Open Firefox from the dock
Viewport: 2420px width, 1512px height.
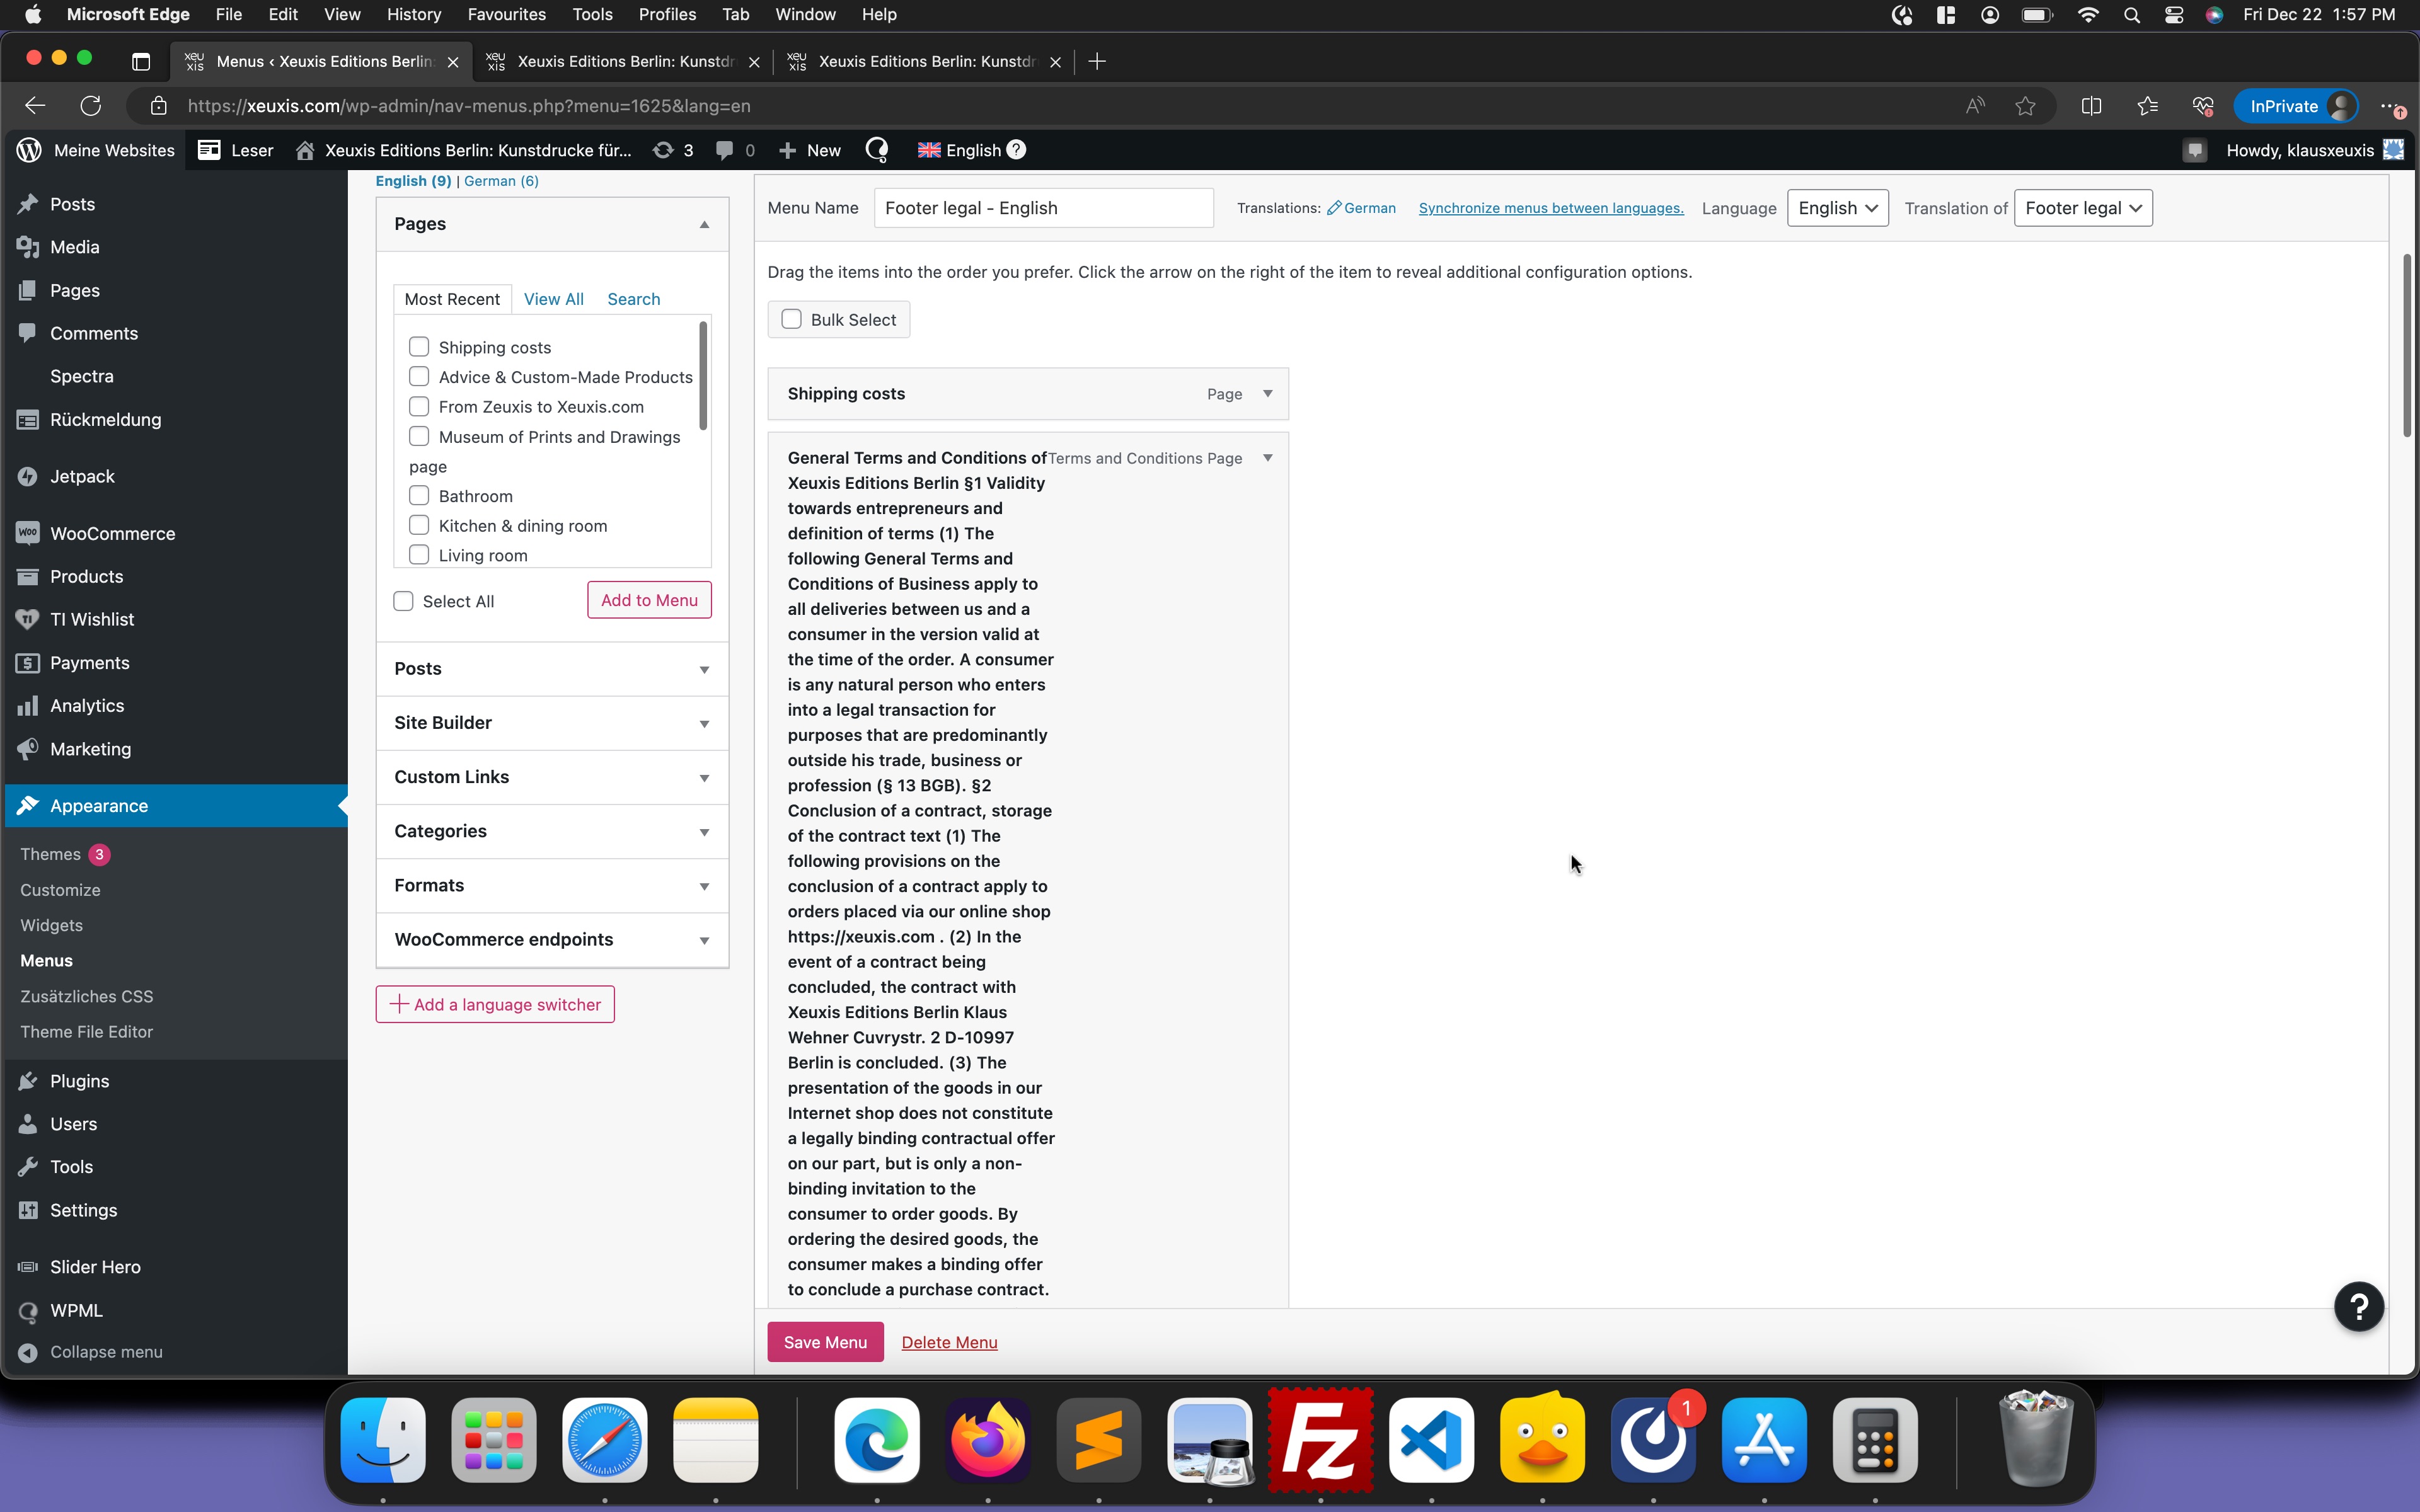(988, 1440)
